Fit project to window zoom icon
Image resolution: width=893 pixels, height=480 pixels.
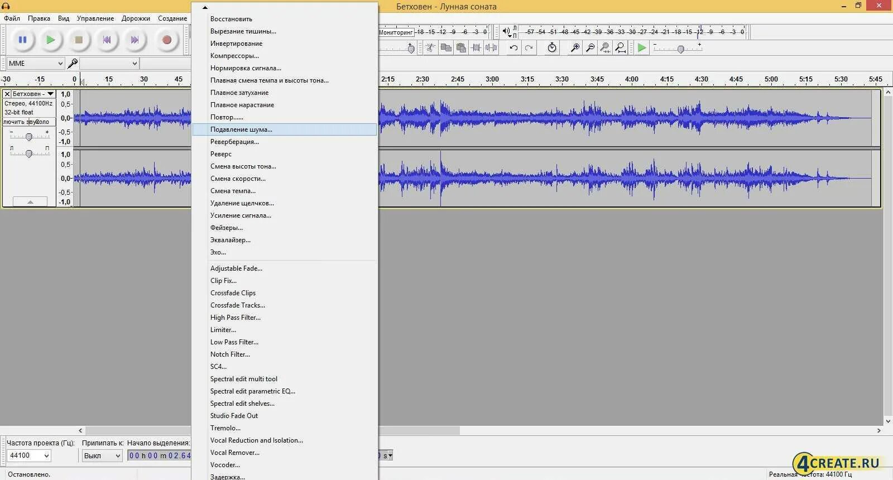620,48
